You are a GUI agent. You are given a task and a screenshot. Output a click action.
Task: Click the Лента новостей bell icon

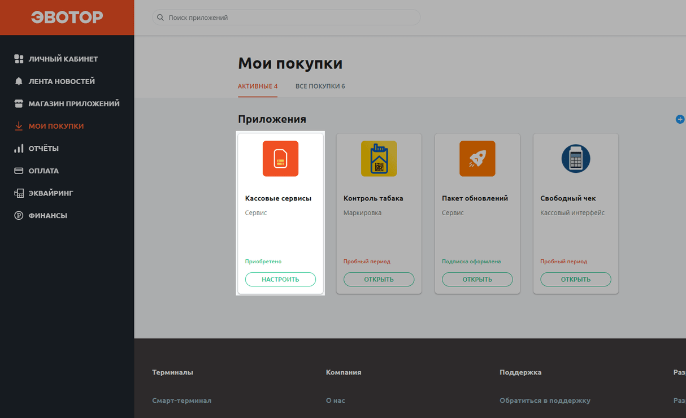click(x=19, y=81)
